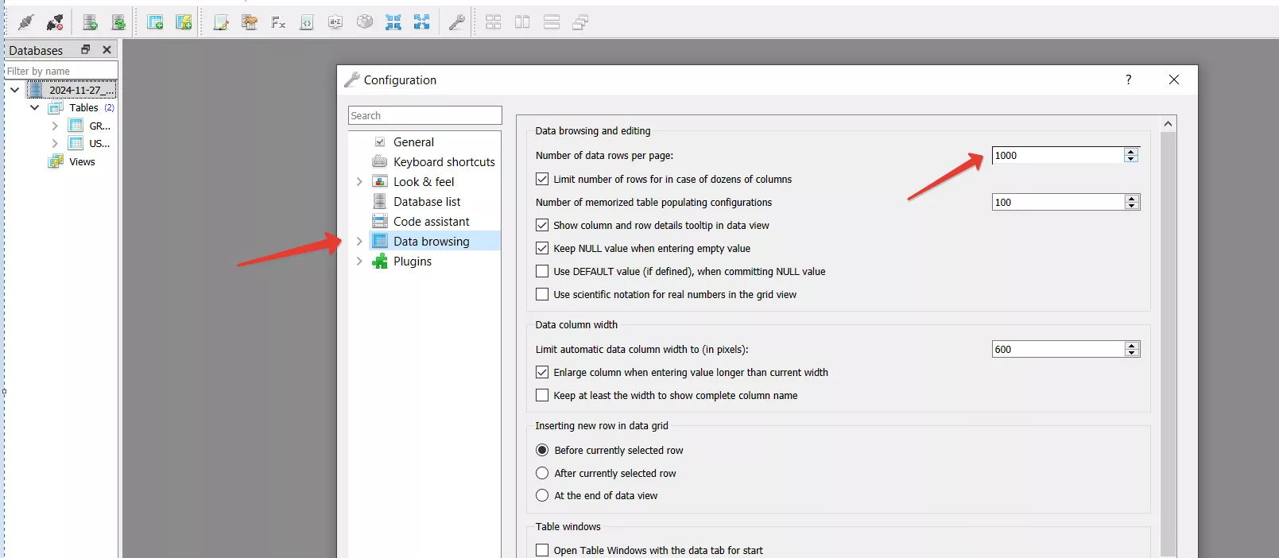
Task: Toggle Limit number of rows for dozens of columns
Action: pyautogui.click(x=542, y=179)
